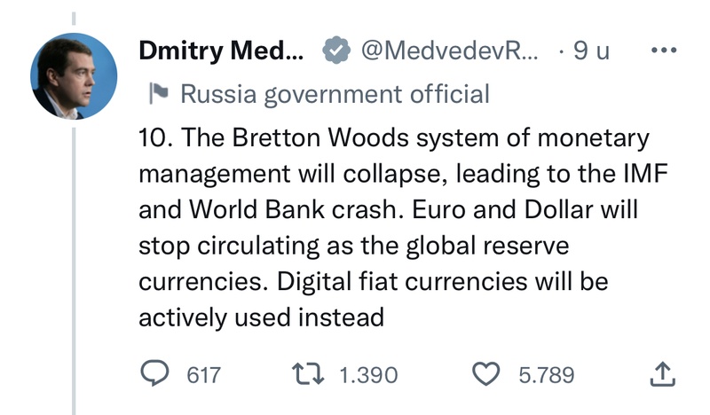Open the tweet via the "9 u" timestamp
This screenshot has width=710, height=415.
(x=591, y=51)
